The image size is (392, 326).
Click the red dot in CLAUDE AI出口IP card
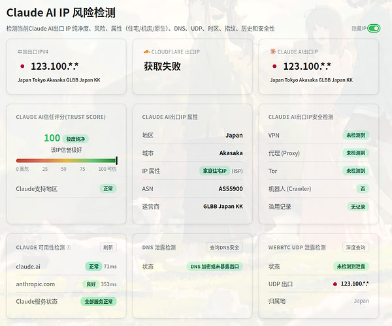274,67
